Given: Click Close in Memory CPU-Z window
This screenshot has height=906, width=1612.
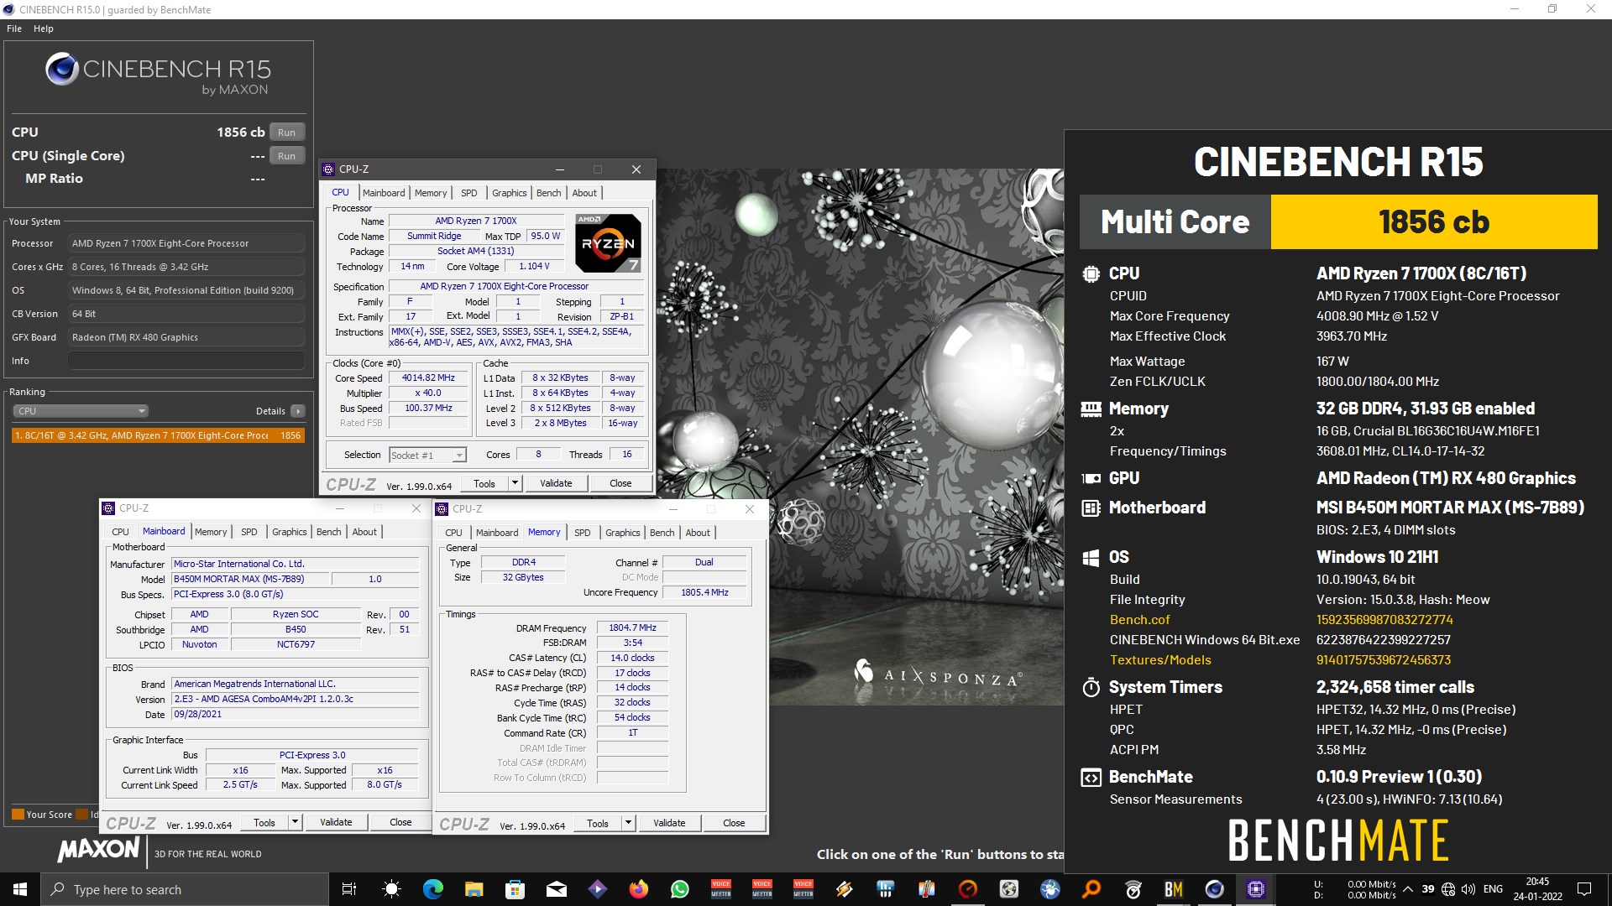Looking at the screenshot, I should pyautogui.click(x=734, y=824).
